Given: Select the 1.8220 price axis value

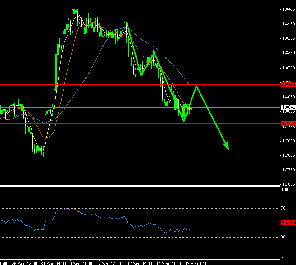Looking at the screenshot, I should (288, 68).
